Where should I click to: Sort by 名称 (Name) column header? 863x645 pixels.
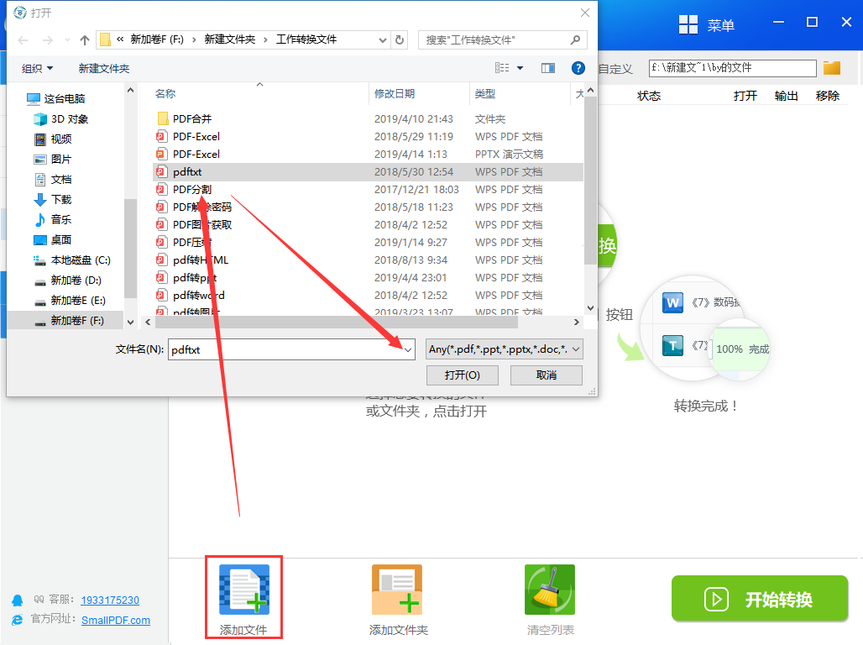165,93
